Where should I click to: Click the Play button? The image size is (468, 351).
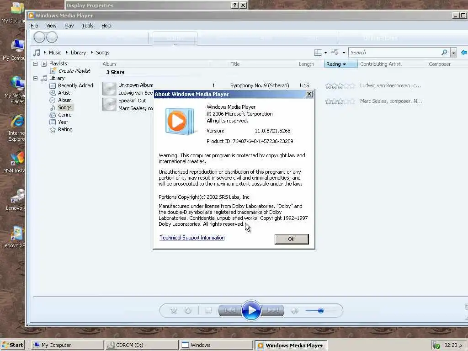pyautogui.click(x=251, y=310)
